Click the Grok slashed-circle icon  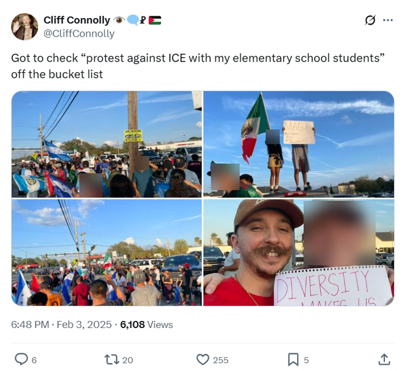pos(370,20)
